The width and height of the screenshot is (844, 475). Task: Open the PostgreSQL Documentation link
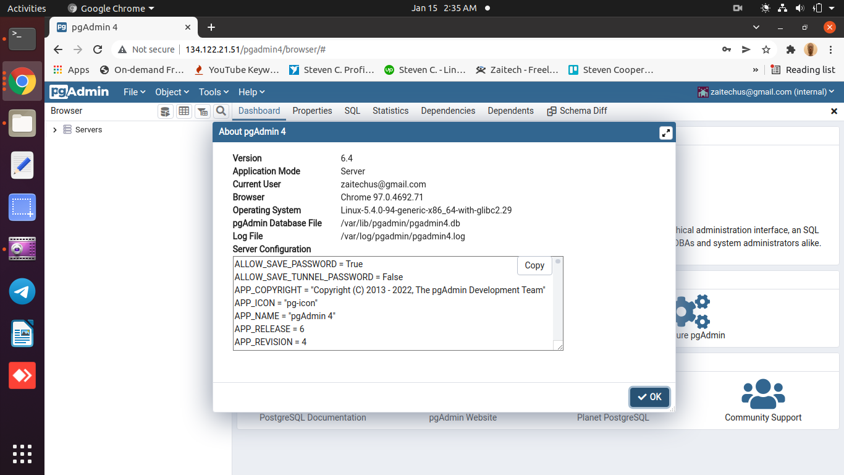click(313, 417)
